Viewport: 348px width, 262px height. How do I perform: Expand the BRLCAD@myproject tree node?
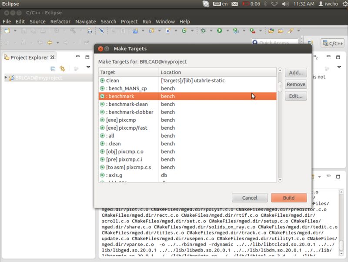(x=6, y=77)
